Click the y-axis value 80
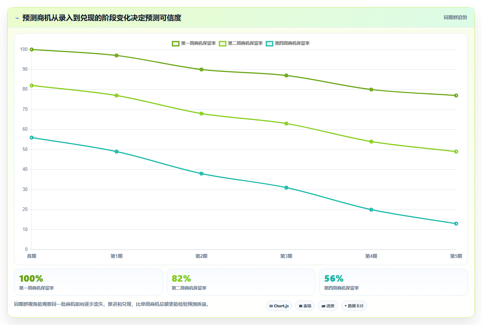The height and width of the screenshot is (325, 482). tap(25, 89)
